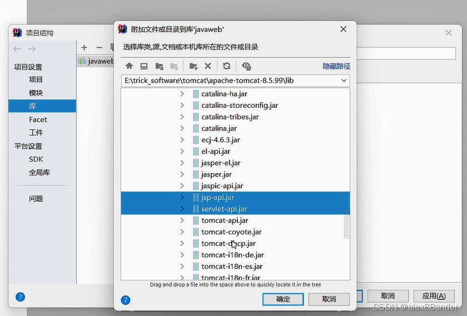Image resolution: width=467 pixels, height=316 pixels.
Task: Expand catalina-ha.jar node
Action: [182, 94]
